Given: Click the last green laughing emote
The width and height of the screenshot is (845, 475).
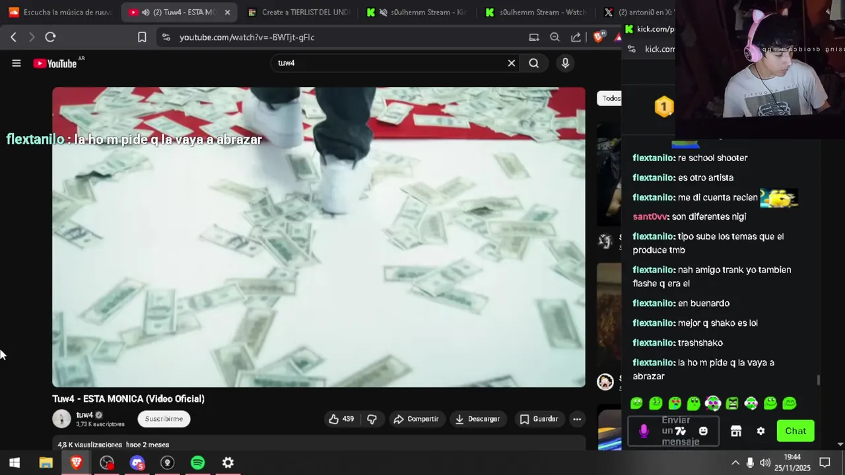Looking at the screenshot, I should 790,403.
